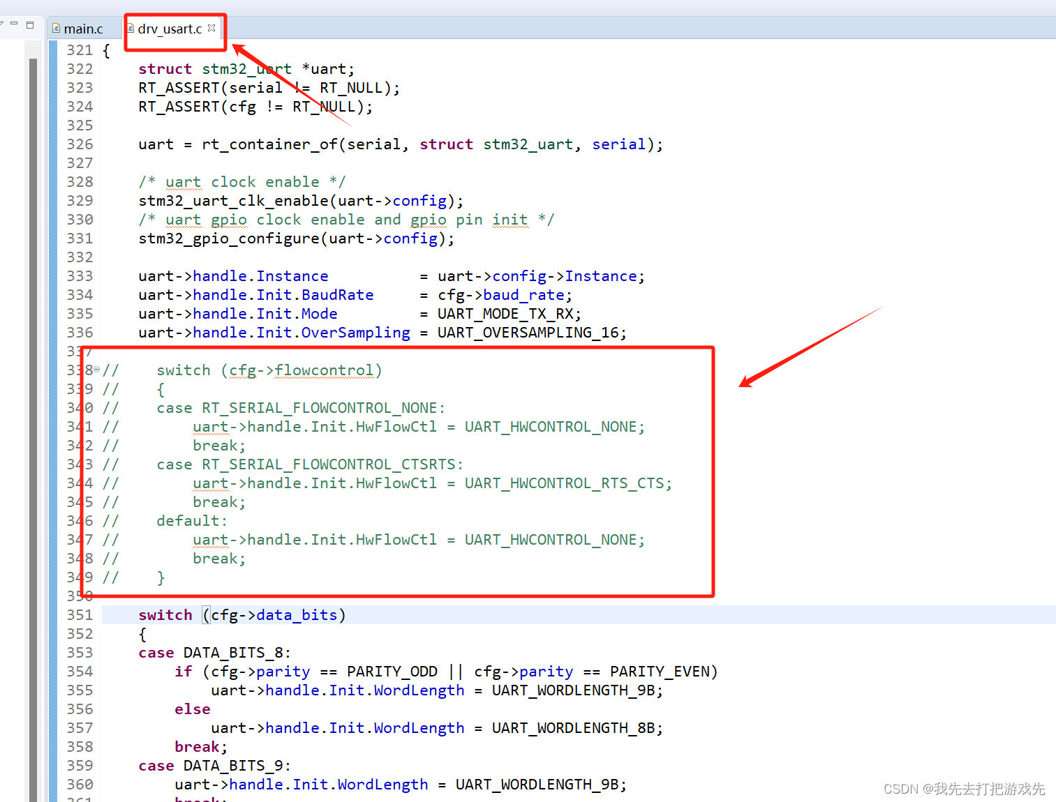Screen dimensions: 1056x802
Task: Select the drv_usart.c editor tab
Action: tap(170, 29)
